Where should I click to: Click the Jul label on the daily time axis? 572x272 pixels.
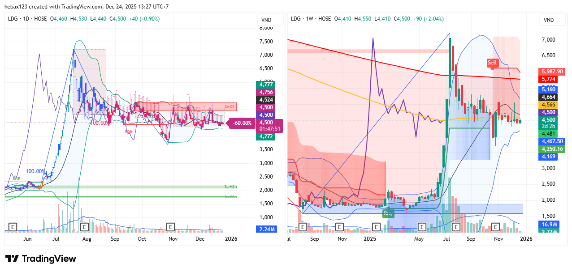56,239
